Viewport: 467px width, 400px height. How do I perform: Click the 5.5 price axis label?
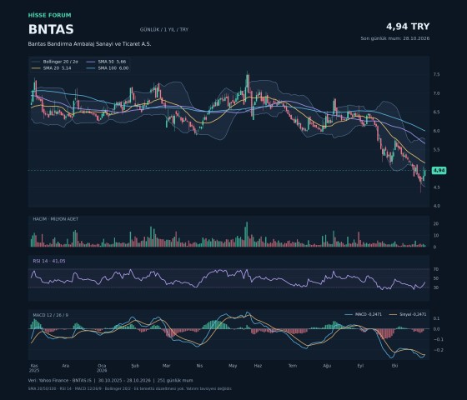[x=436, y=150]
